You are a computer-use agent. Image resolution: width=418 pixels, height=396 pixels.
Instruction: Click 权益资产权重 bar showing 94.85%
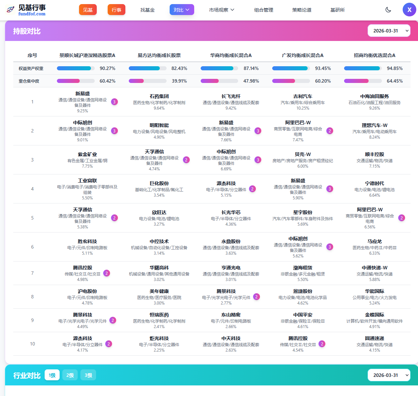(363, 68)
